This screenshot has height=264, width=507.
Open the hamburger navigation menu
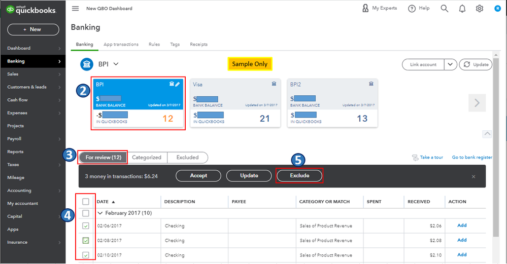tap(75, 9)
